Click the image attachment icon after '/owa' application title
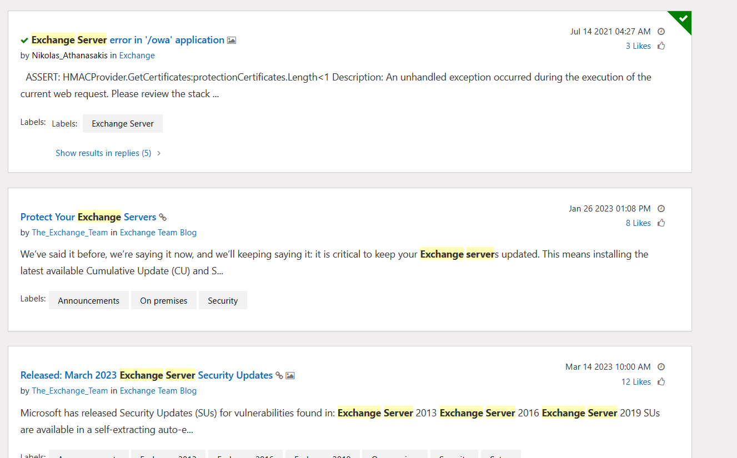The width and height of the screenshot is (737, 458). pos(232,41)
